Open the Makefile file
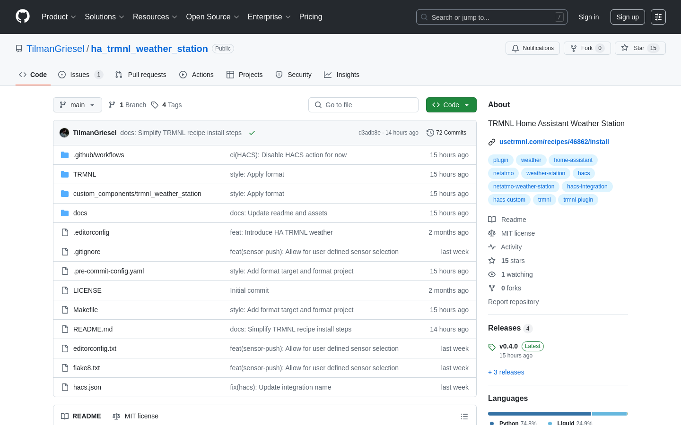 pyautogui.click(x=86, y=310)
